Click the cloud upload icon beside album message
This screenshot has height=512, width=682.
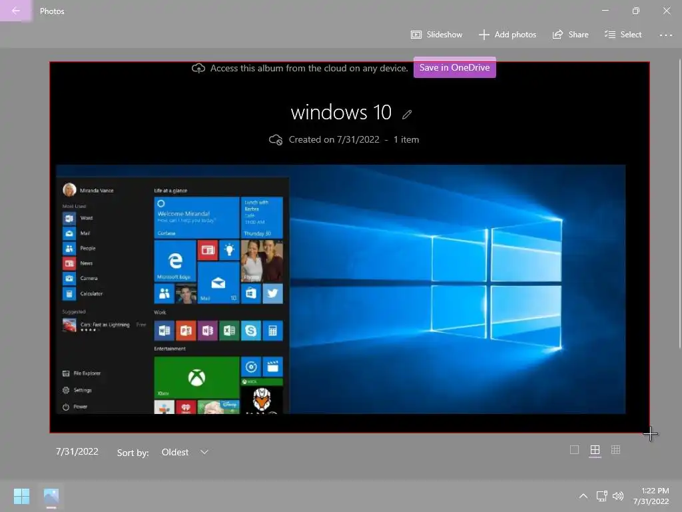(x=198, y=69)
